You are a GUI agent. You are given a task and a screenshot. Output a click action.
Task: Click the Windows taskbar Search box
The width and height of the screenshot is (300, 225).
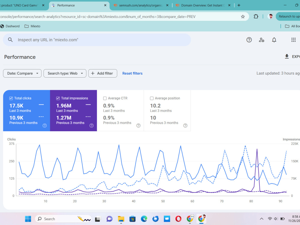click(x=63, y=219)
